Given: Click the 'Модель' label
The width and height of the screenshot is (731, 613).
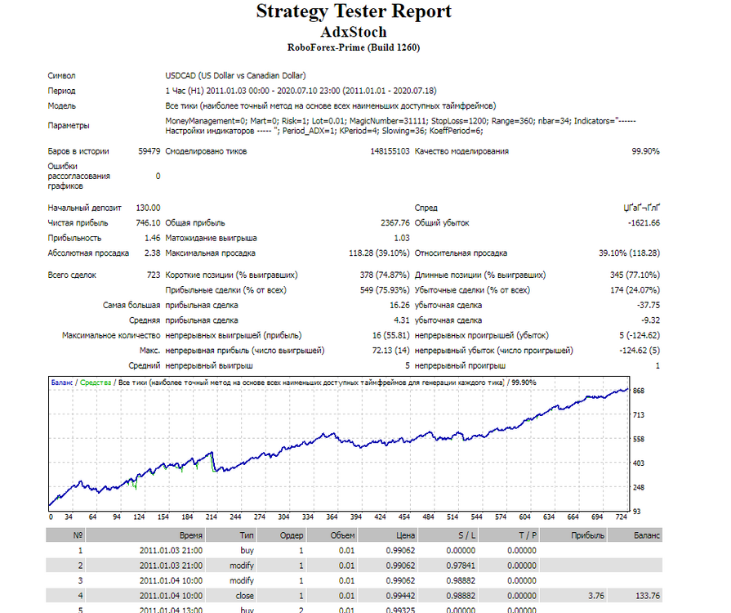Looking at the screenshot, I should pos(61,106).
